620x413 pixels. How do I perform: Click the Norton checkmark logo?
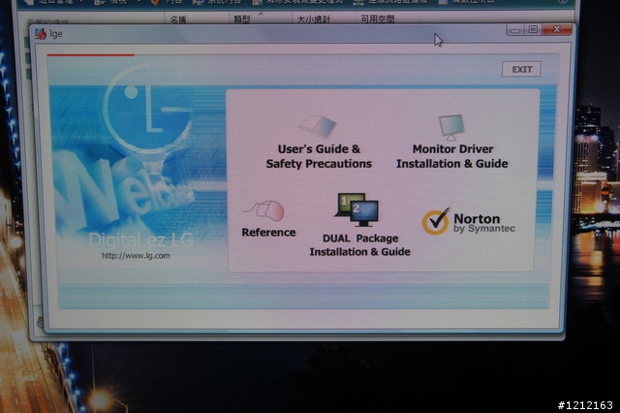pyautogui.click(x=435, y=221)
